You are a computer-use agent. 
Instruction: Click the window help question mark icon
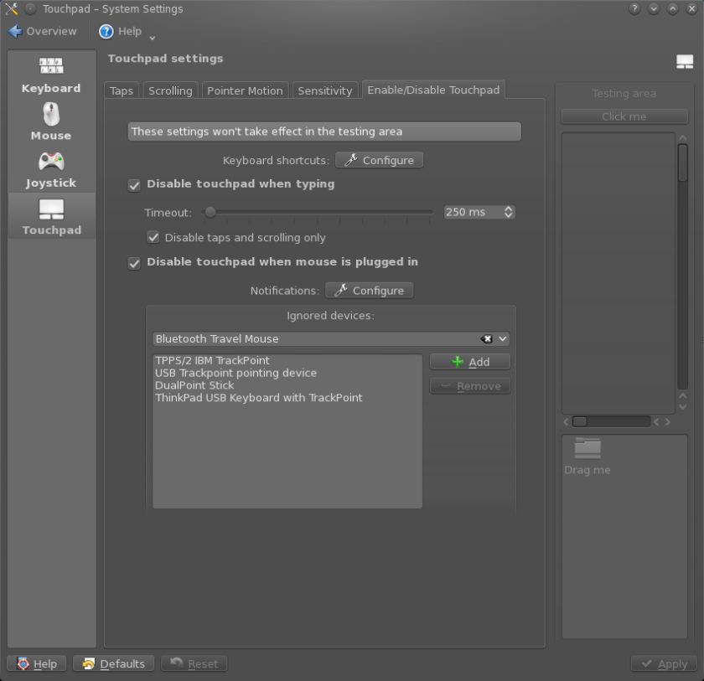[634, 9]
